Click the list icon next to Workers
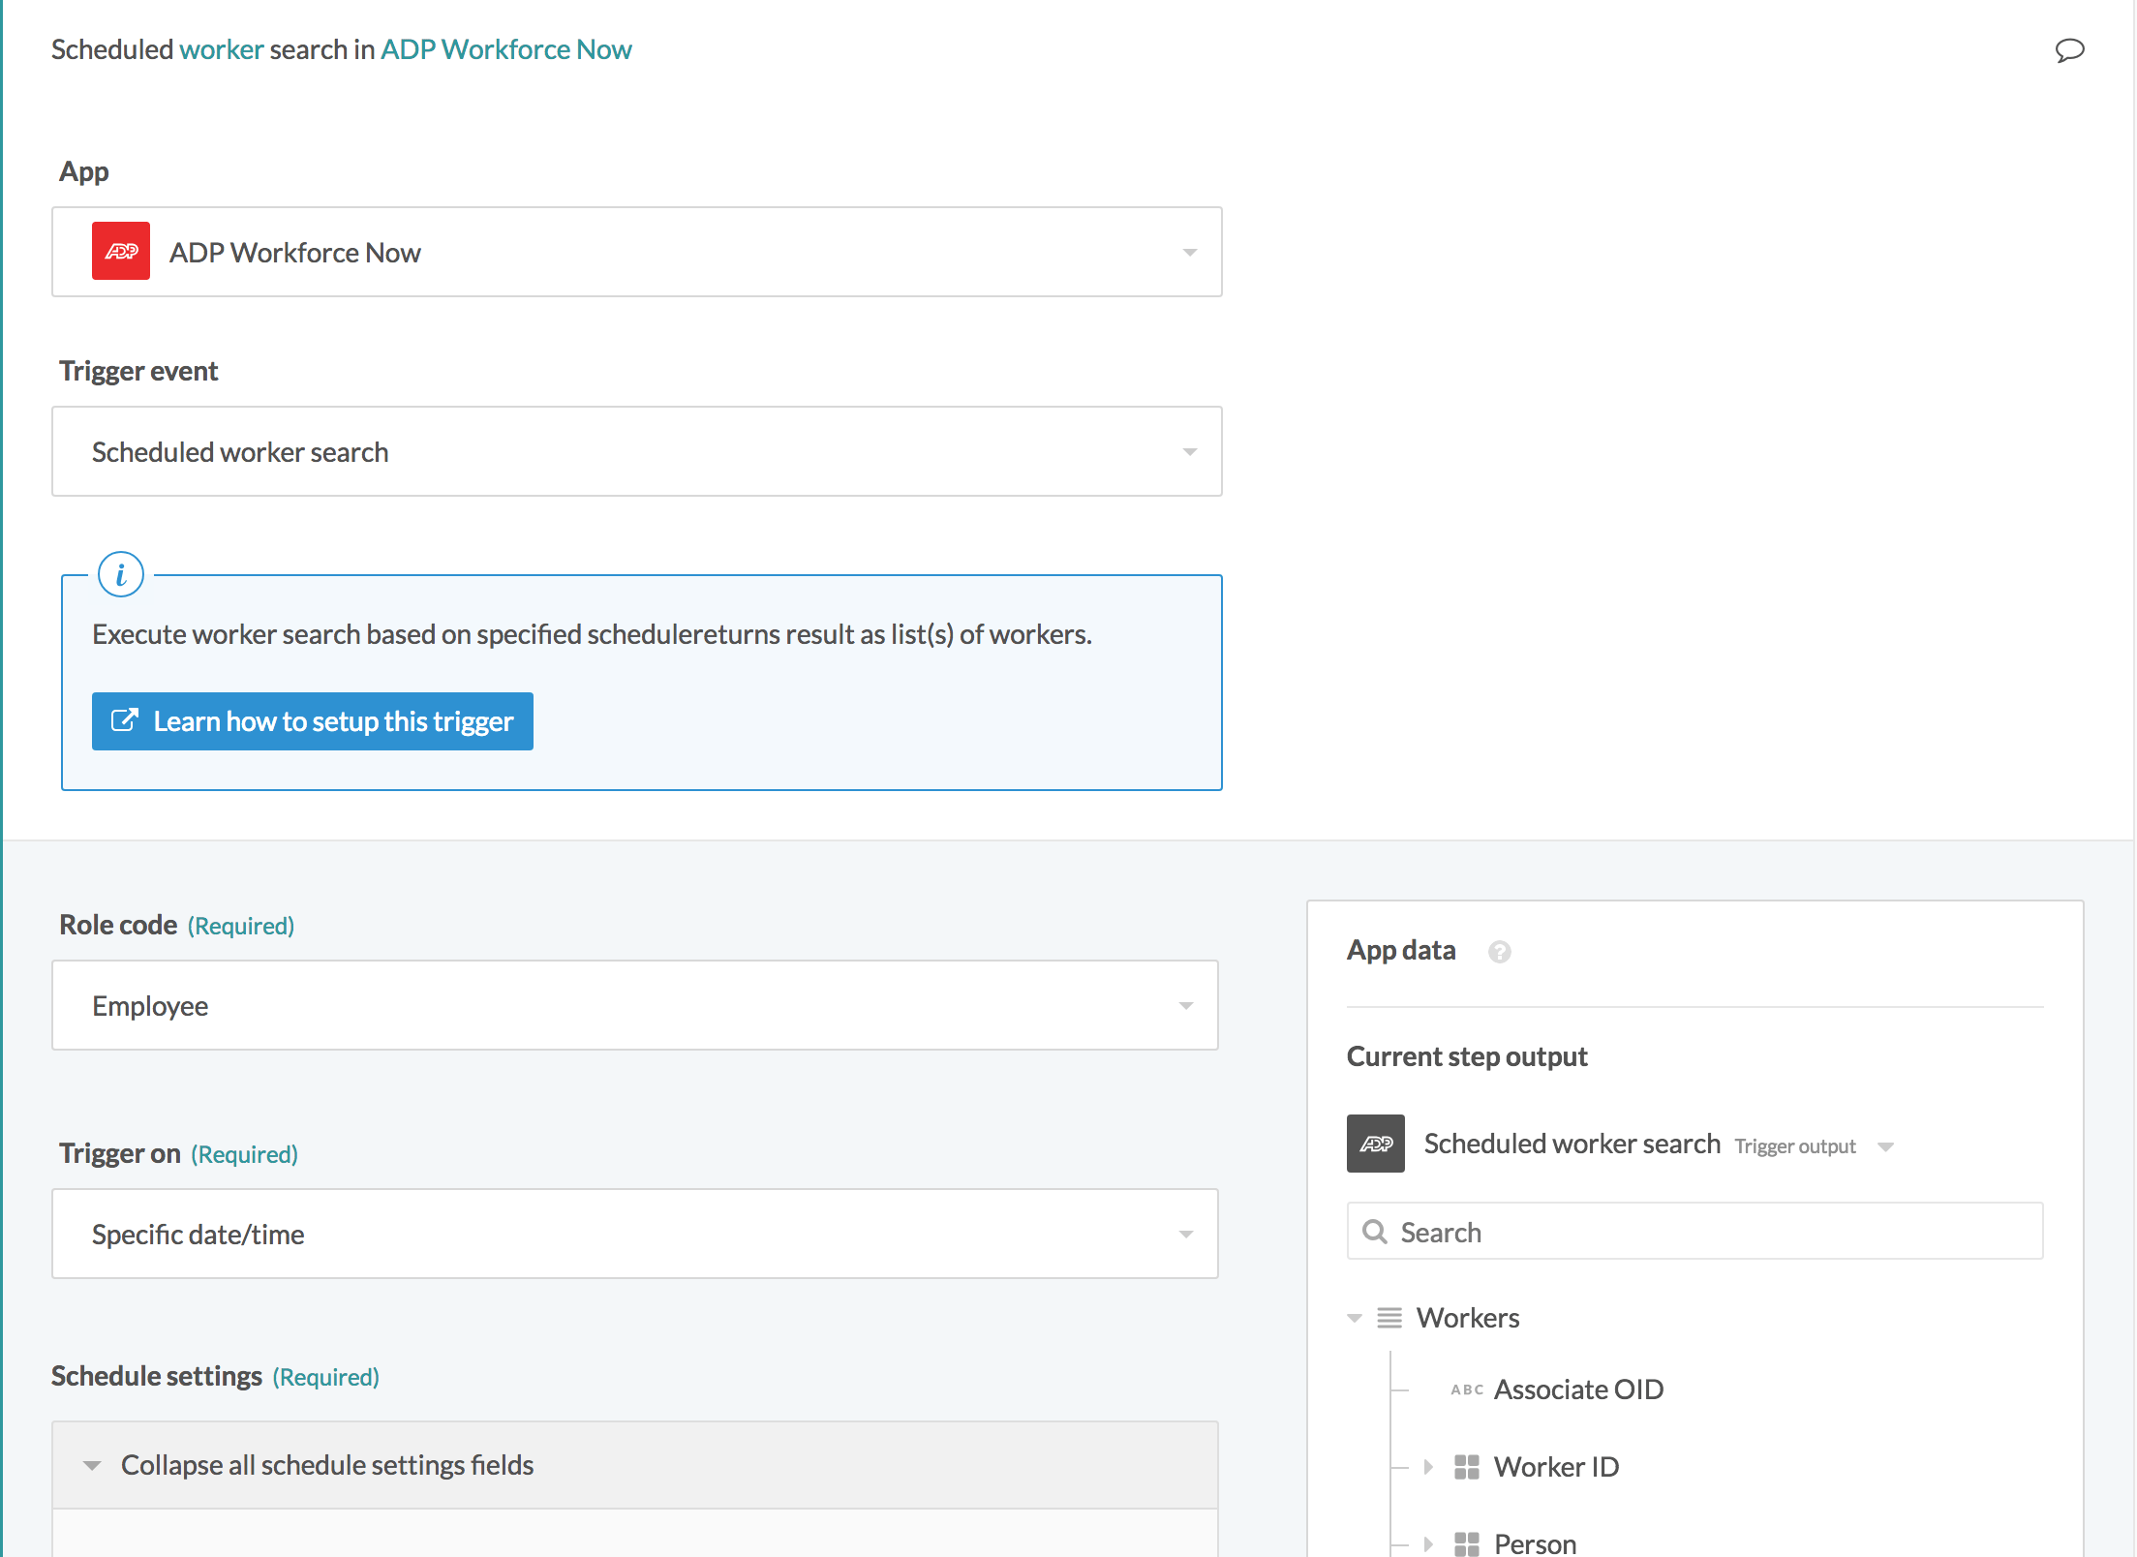 (1390, 1317)
